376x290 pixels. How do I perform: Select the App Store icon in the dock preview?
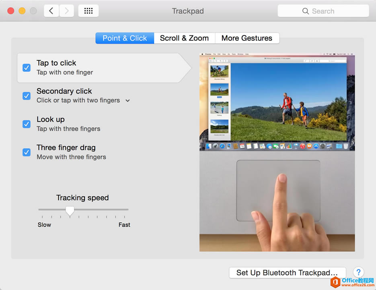[316, 146]
